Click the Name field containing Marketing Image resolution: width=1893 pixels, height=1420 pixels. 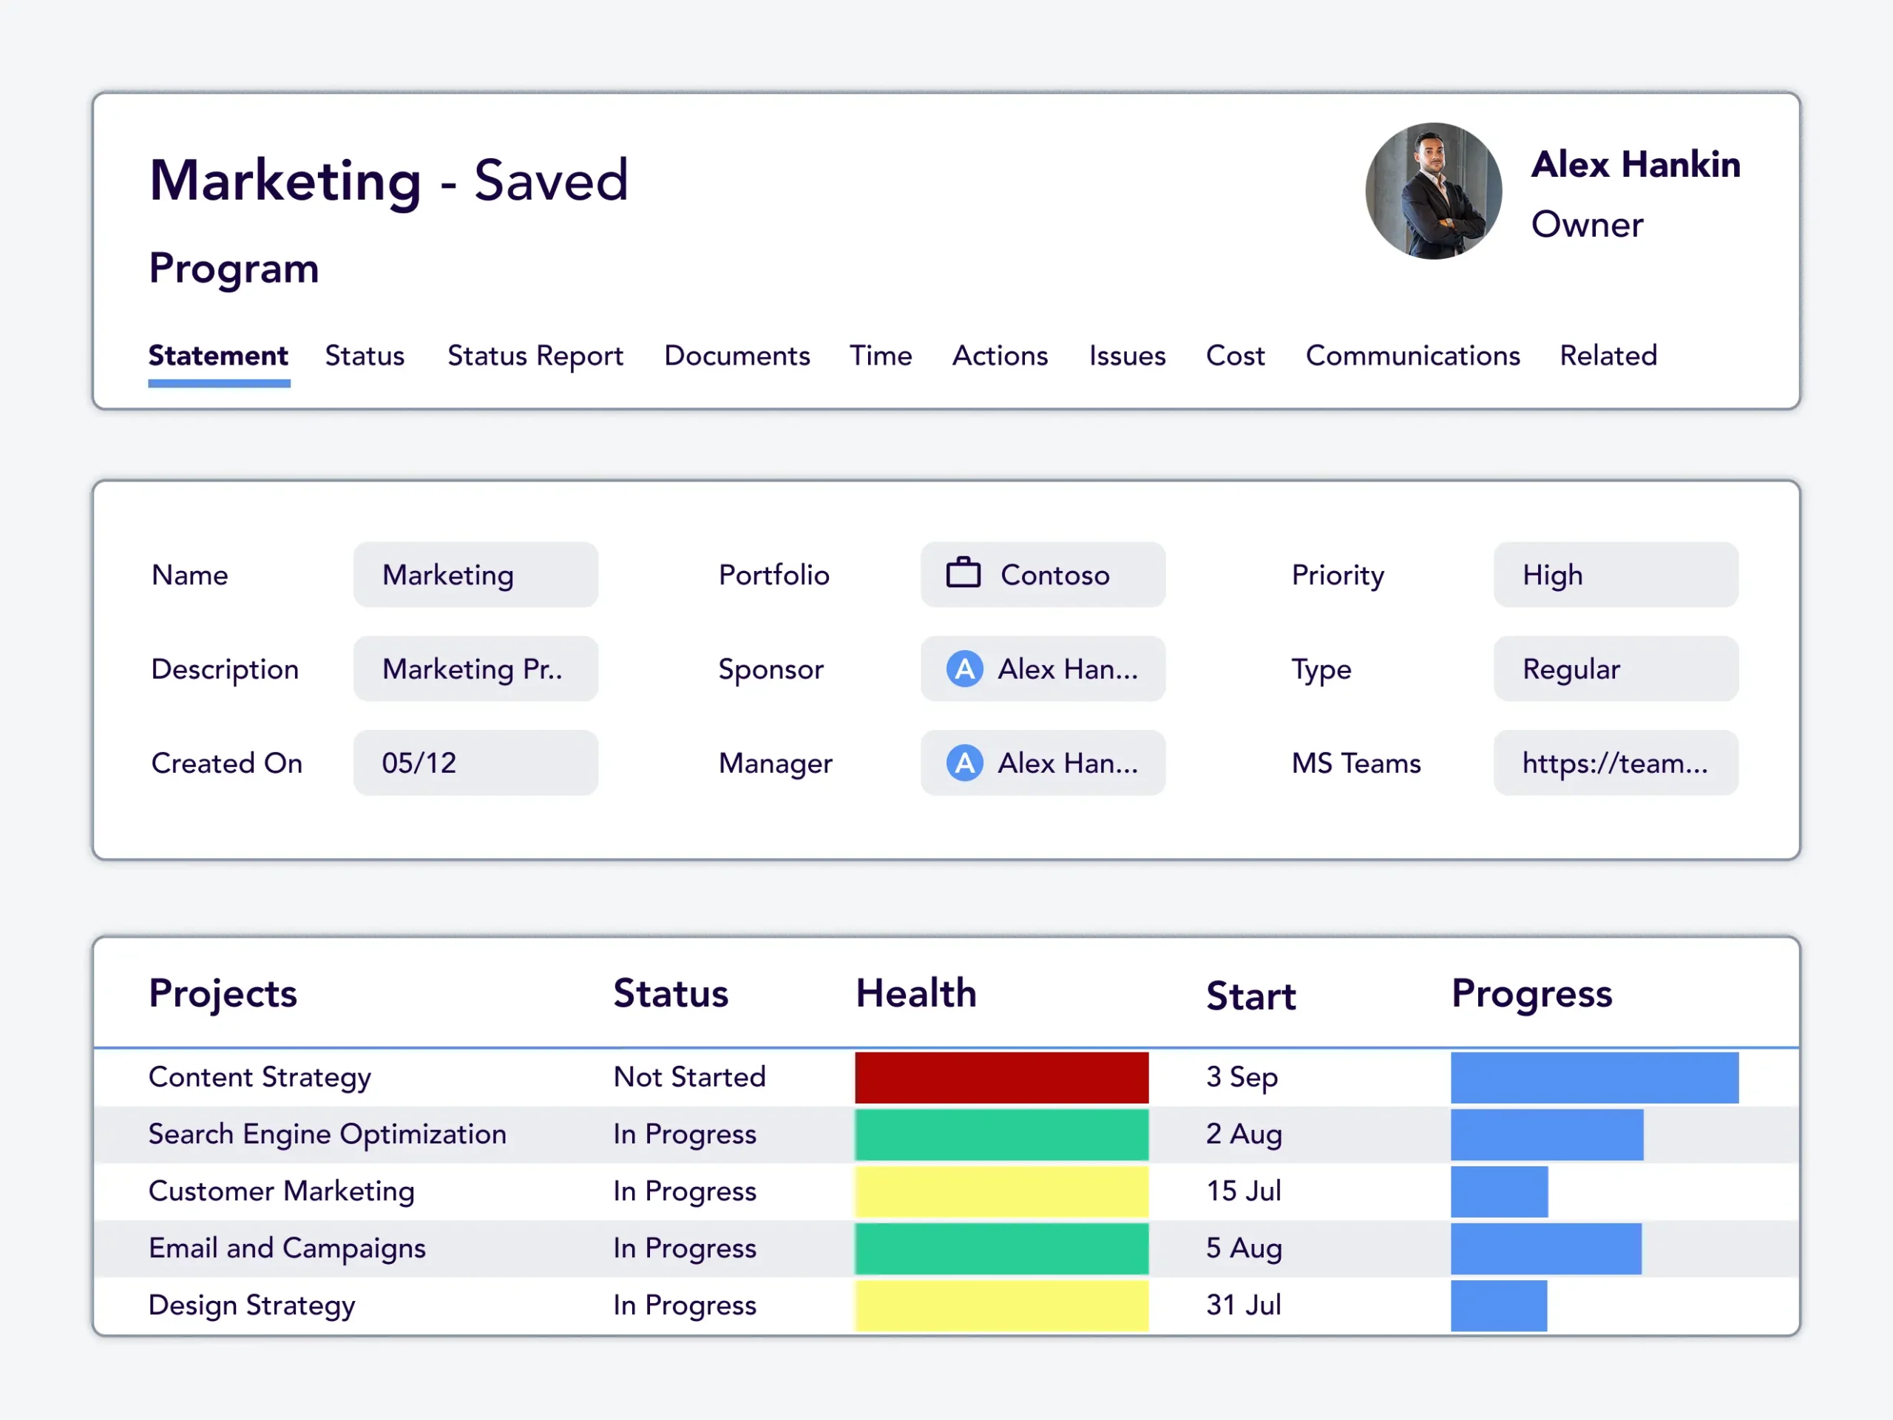[475, 575]
